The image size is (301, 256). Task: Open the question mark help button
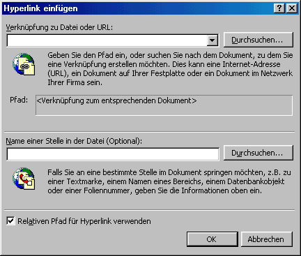(x=279, y=8)
